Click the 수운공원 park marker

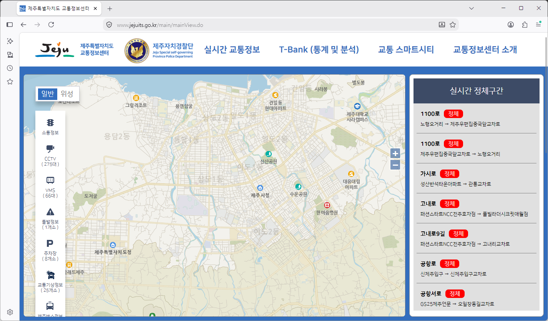[298, 186]
